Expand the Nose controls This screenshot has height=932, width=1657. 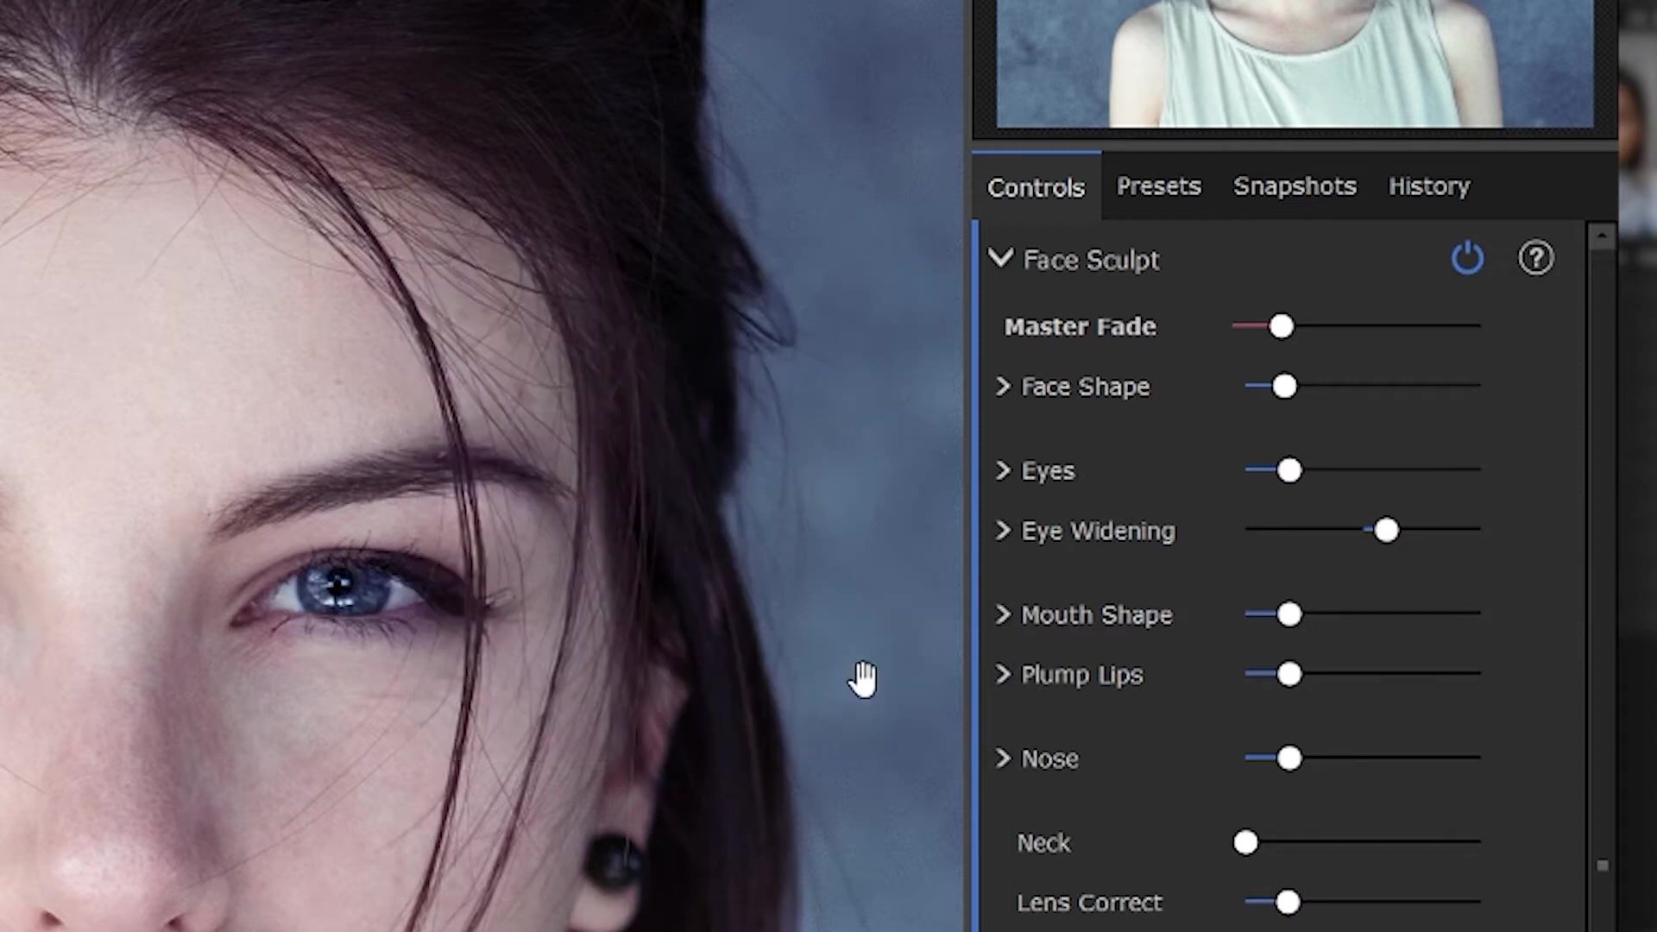pyautogui.click(x=1003, y=759)
